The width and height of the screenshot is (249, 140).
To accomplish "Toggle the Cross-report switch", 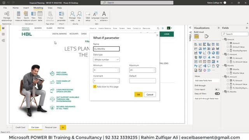I will (x=217, y=89).
